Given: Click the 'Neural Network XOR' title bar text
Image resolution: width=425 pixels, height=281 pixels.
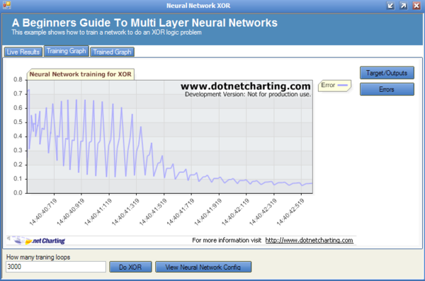Looking at the screenshot, I should point(198,6).
